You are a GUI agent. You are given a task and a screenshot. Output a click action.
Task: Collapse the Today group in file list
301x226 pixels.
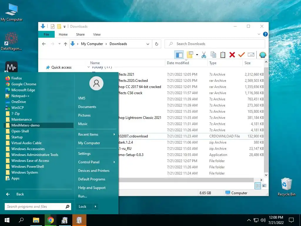(x=88, y=67)
